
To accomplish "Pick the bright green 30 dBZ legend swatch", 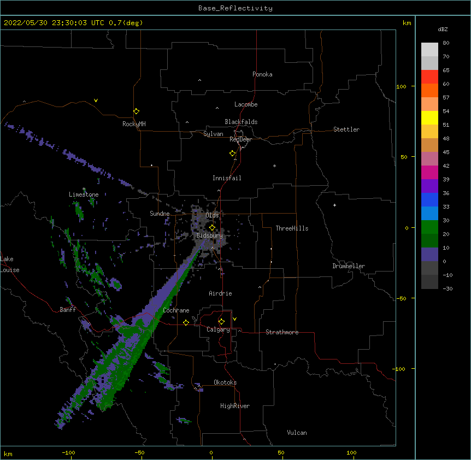I will [x=429, y=227].
